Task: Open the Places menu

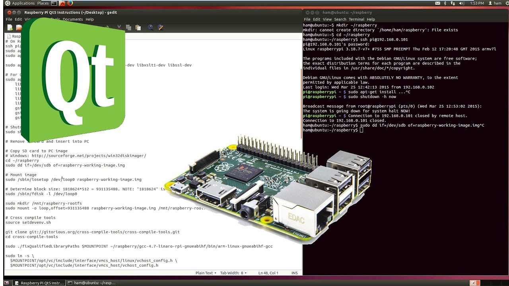Action: coord(43,3)
